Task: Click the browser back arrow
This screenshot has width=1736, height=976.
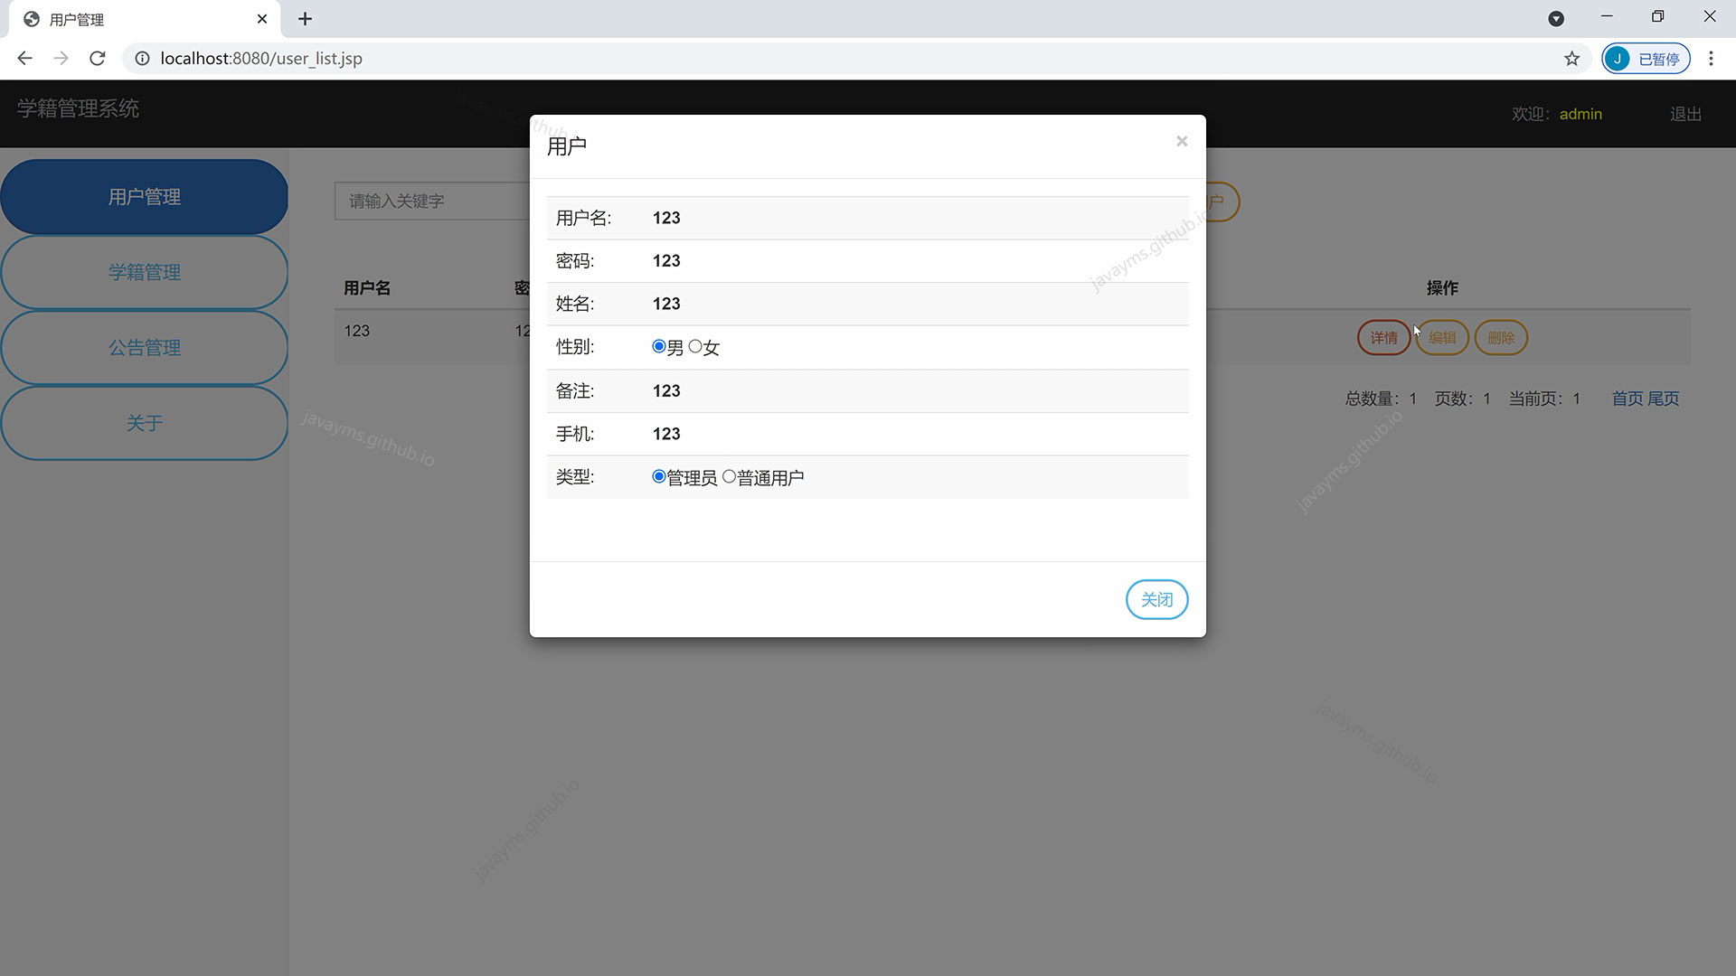Action: pyautogui.click(x=24, y=59)
